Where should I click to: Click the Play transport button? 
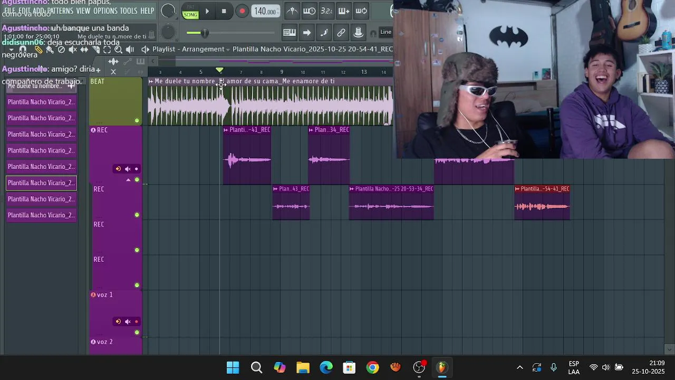(x=207, y=11)
